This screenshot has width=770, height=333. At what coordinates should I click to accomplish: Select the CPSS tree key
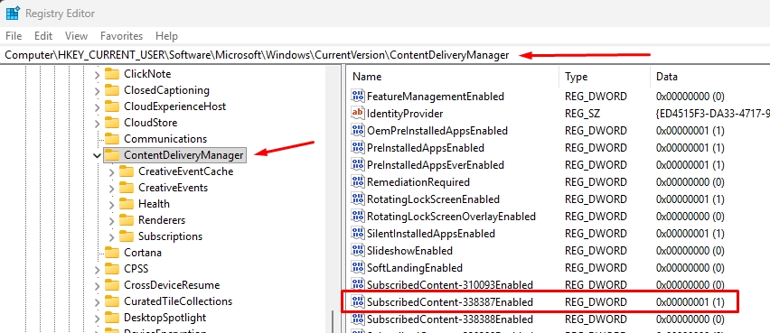coord(136,269)
